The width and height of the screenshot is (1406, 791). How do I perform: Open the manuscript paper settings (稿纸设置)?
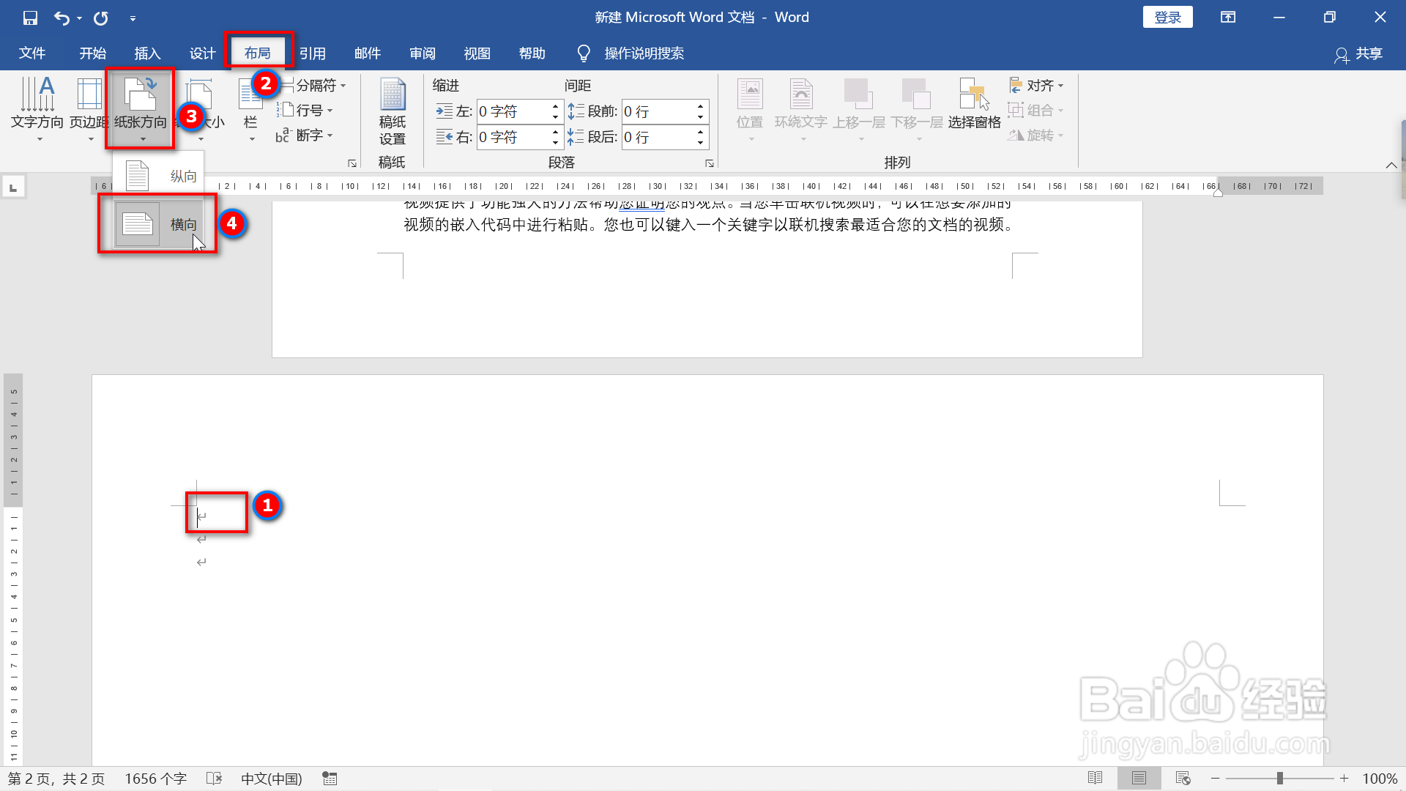[x=393, y=110]
